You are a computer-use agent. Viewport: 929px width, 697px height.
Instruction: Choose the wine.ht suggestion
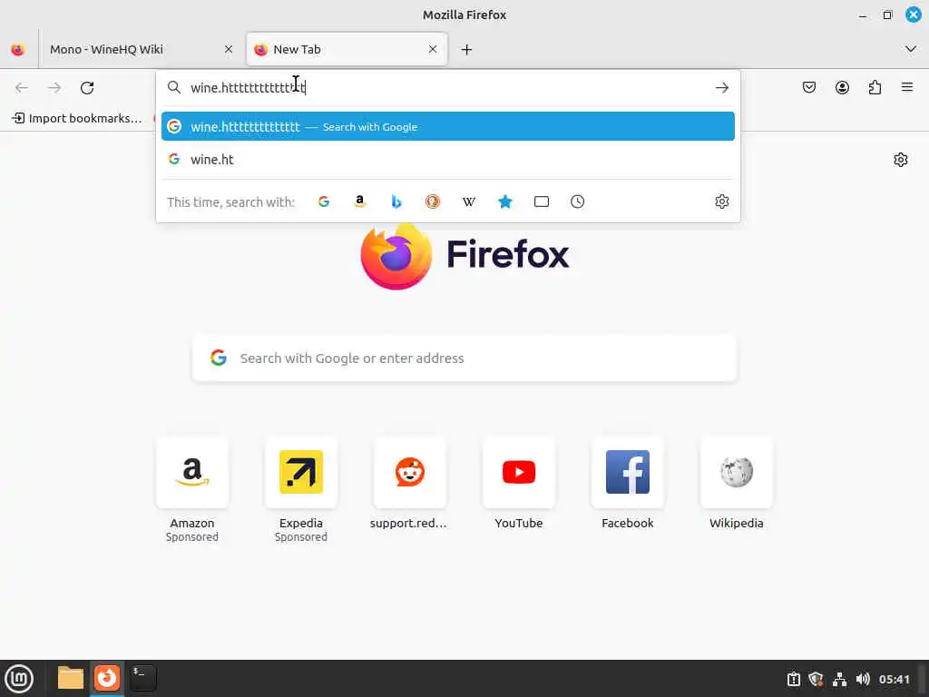coord(448,160)
